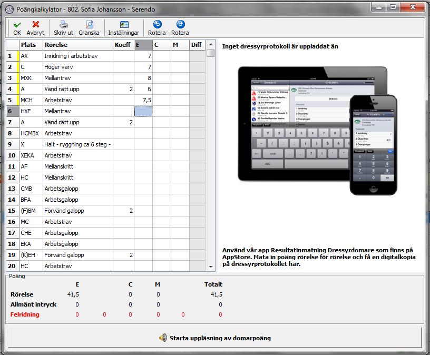Confirm with the green OK checkmark

point(17,28)
